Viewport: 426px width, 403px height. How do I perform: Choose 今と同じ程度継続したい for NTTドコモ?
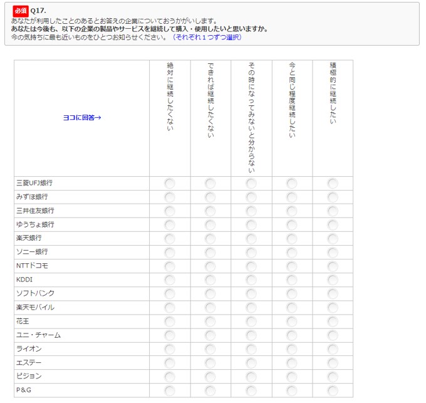click(292, 266)
